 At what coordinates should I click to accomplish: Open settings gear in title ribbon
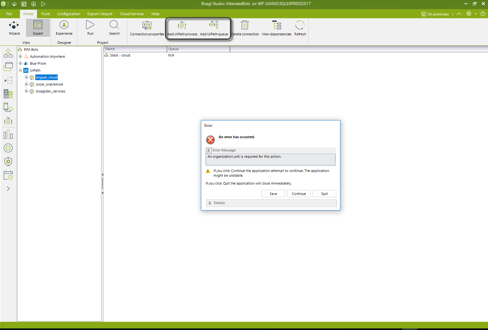[x=469, y=14]
